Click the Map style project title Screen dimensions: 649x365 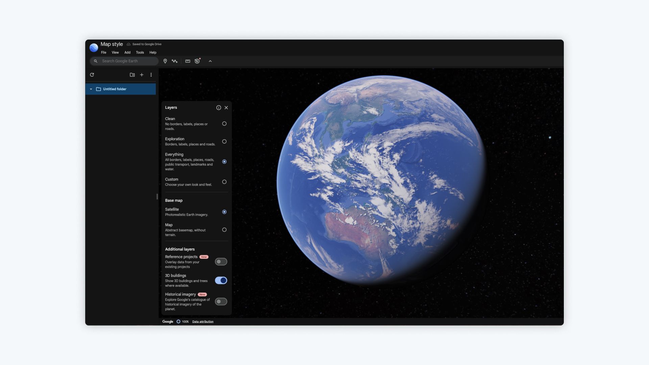pos(112,44)
